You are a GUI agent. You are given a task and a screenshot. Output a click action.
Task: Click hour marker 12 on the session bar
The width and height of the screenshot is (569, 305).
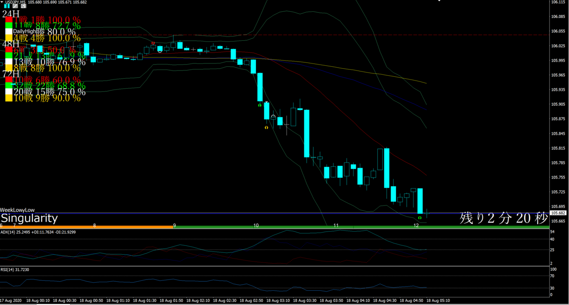[416, 226]
